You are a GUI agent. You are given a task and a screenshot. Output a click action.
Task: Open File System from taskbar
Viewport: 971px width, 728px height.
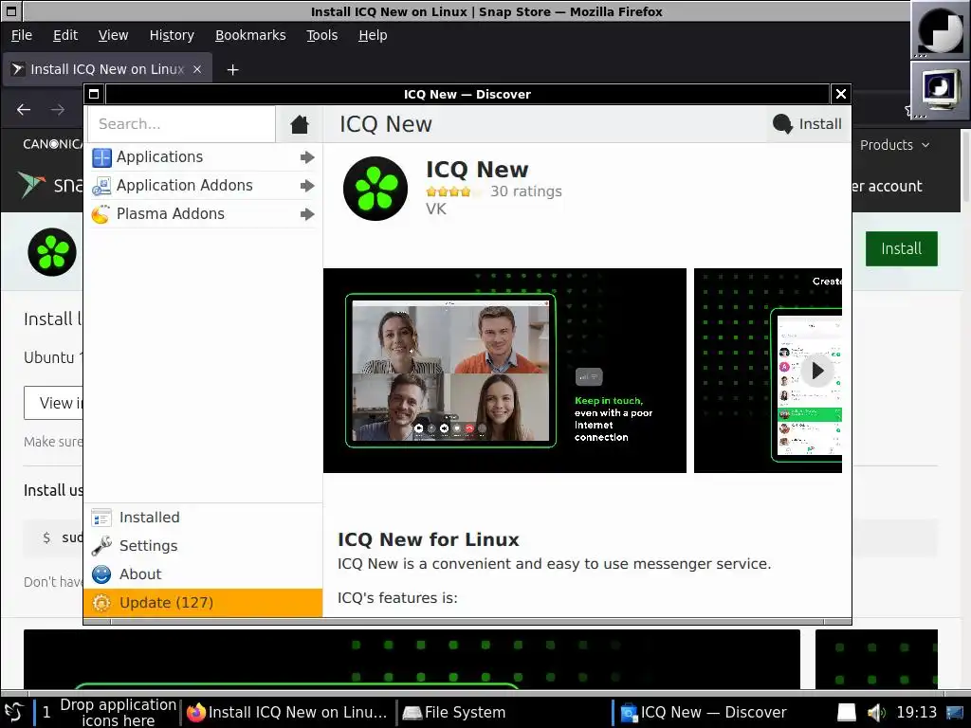coord(454,712)
